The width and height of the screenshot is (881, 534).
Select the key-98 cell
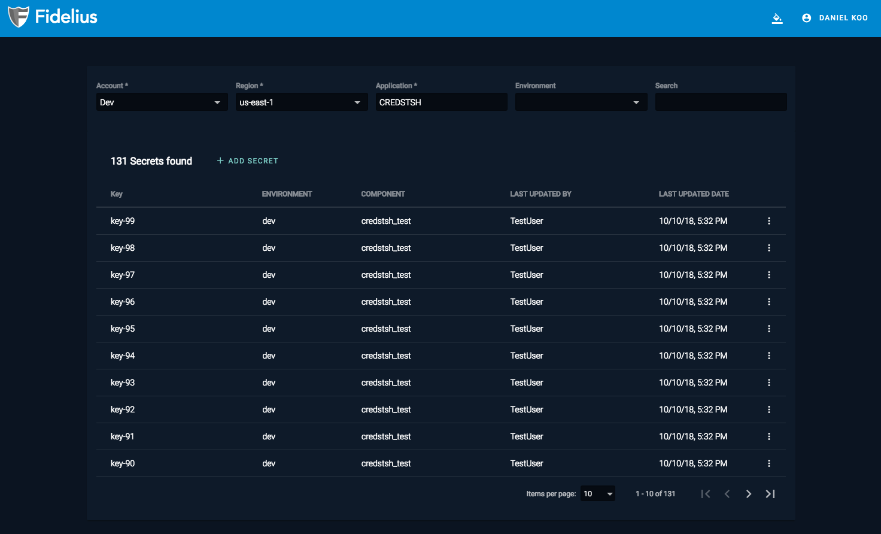point(123,248)
